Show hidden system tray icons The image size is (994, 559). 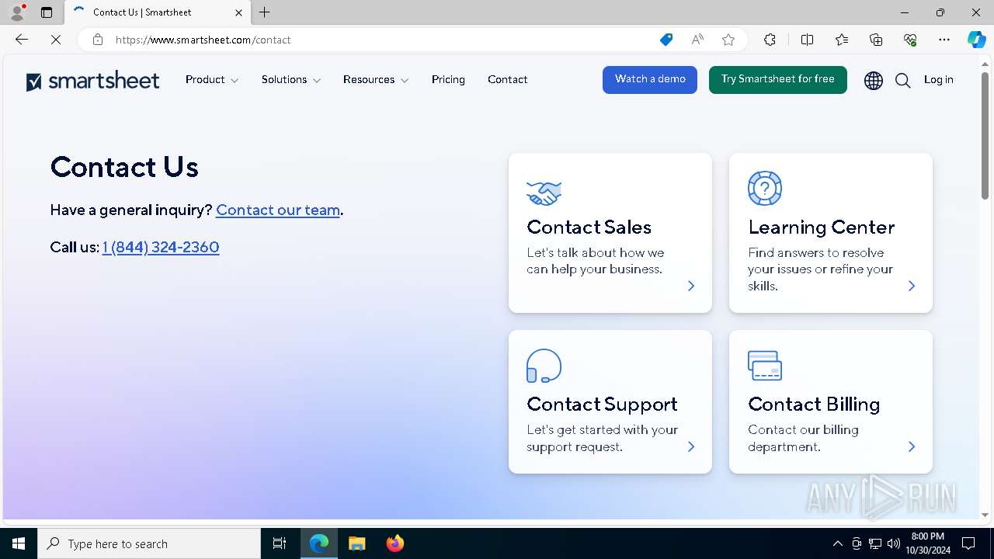(837, 543)
